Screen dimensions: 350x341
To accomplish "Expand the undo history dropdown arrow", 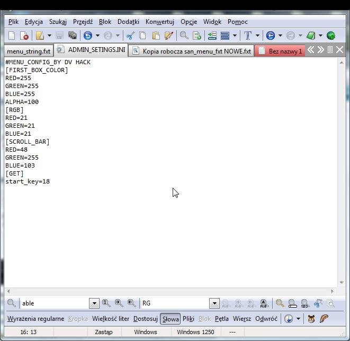I will point(97,36).
